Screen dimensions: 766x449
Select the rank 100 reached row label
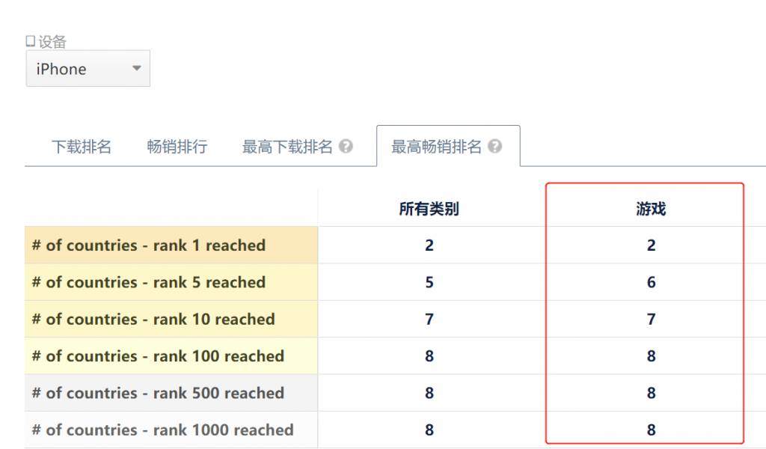pyautogui.click(x=158, y=356)
